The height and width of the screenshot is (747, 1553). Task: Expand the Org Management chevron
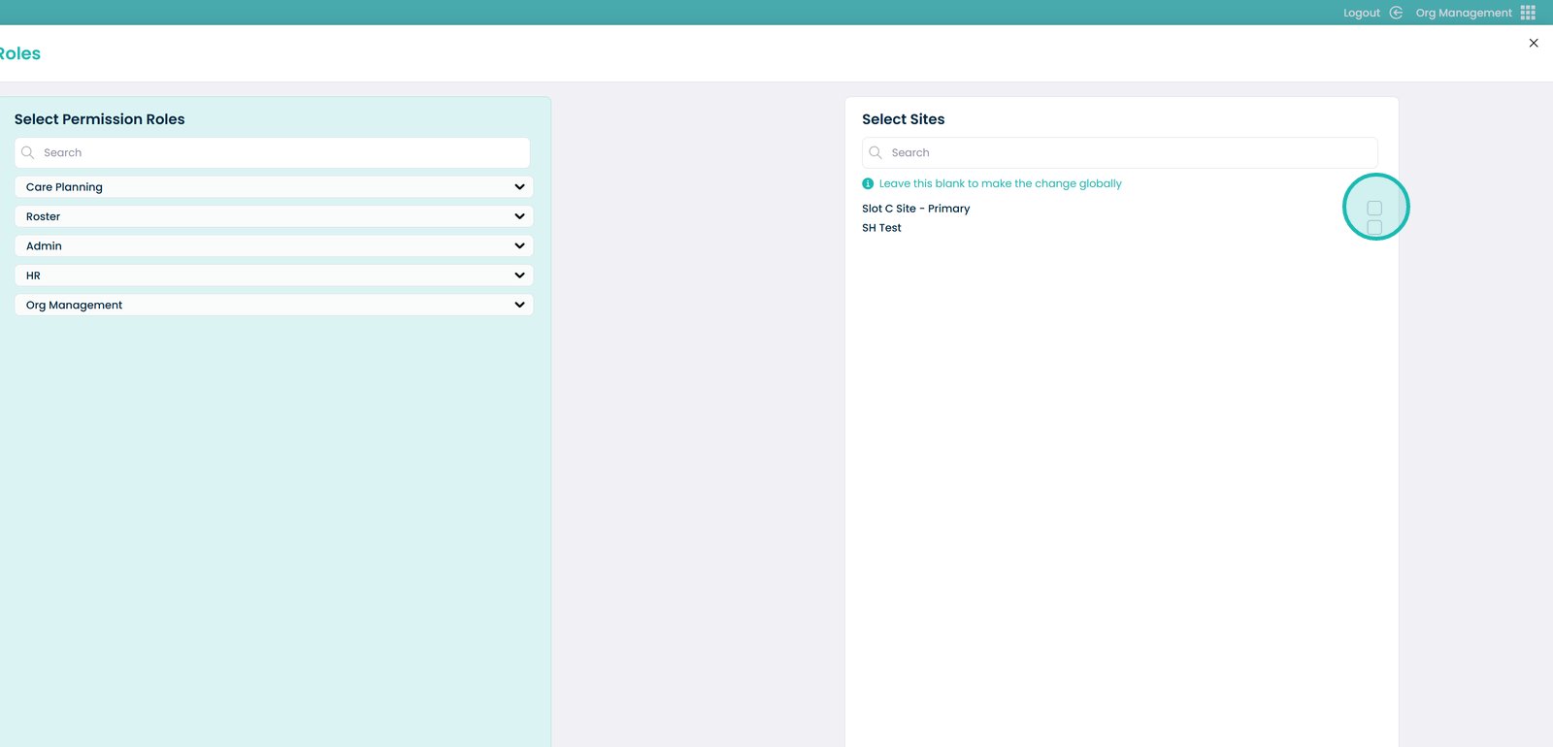click(519, 305)
